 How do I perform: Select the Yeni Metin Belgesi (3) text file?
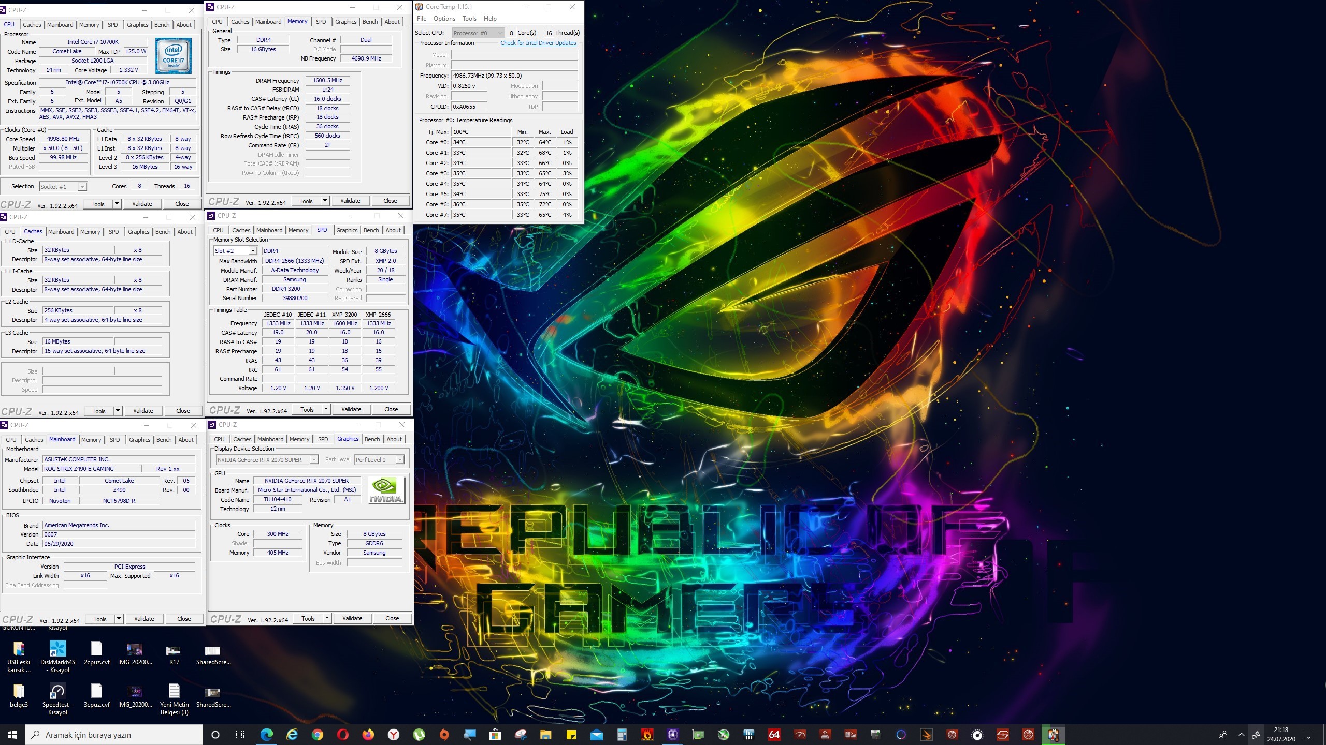point(174,699)
